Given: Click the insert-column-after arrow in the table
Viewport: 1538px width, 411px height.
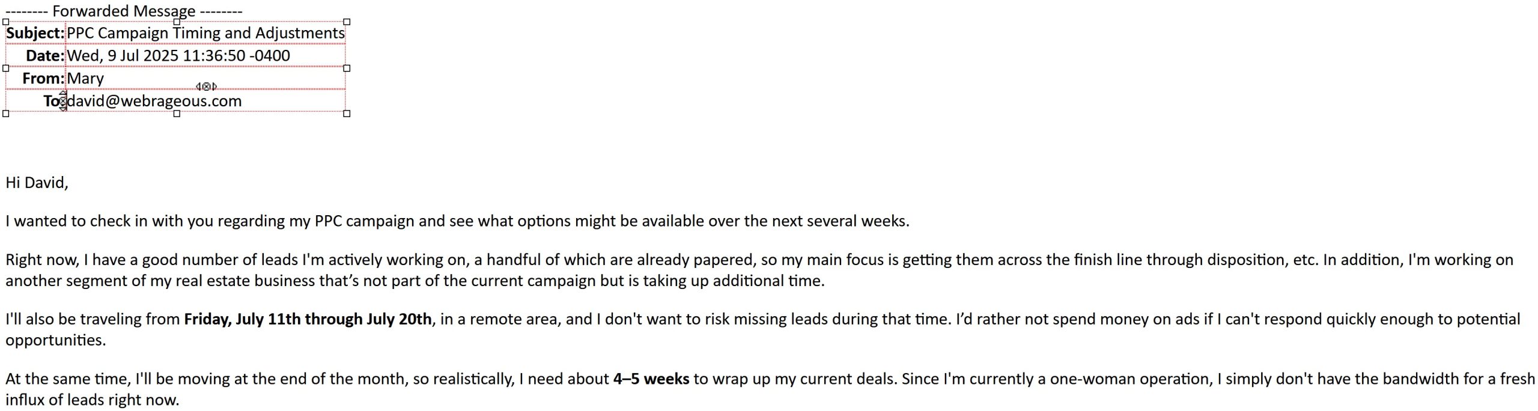Looking at the screenshot, I should 214,87.
